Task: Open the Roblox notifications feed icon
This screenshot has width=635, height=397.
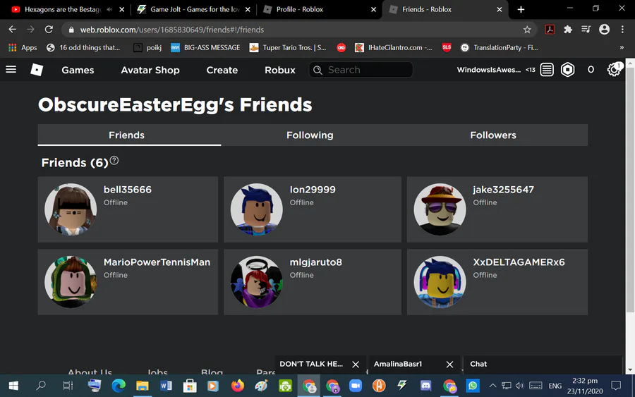Action: click(x=547, y=70)
